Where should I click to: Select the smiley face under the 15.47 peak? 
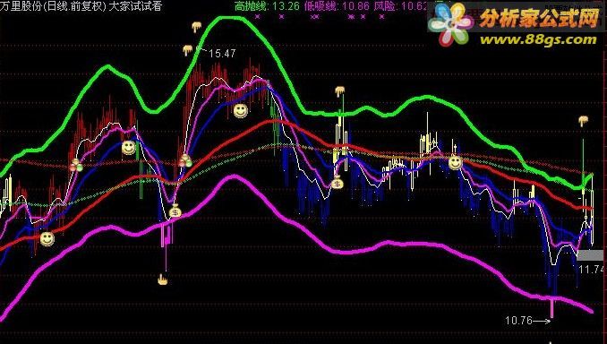(x=241, y=111)
